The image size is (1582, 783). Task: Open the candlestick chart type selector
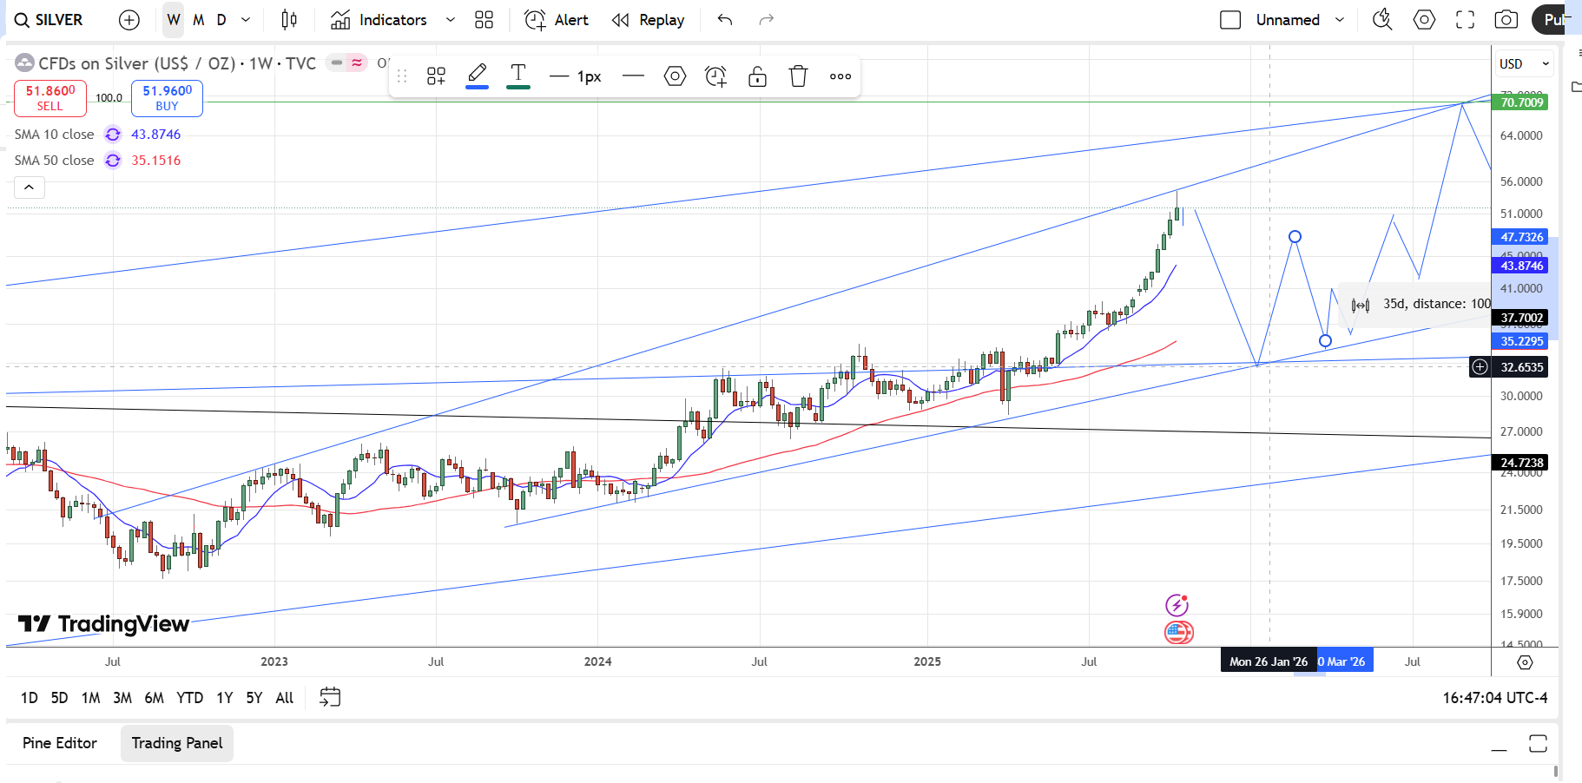point(289,20)
